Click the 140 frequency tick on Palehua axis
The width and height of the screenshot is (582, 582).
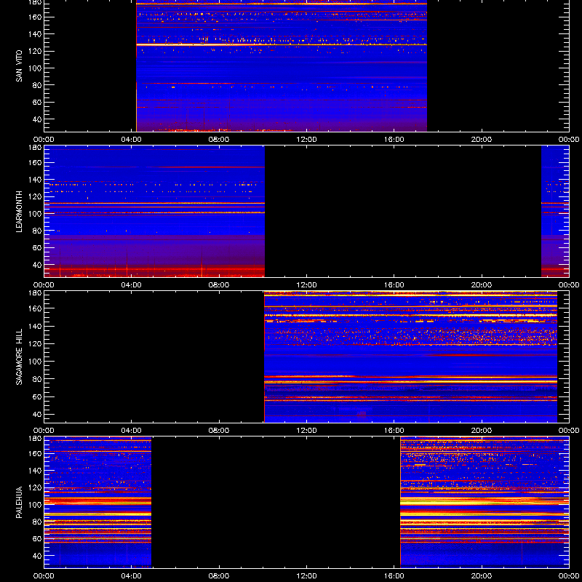(x=36, y=471)
